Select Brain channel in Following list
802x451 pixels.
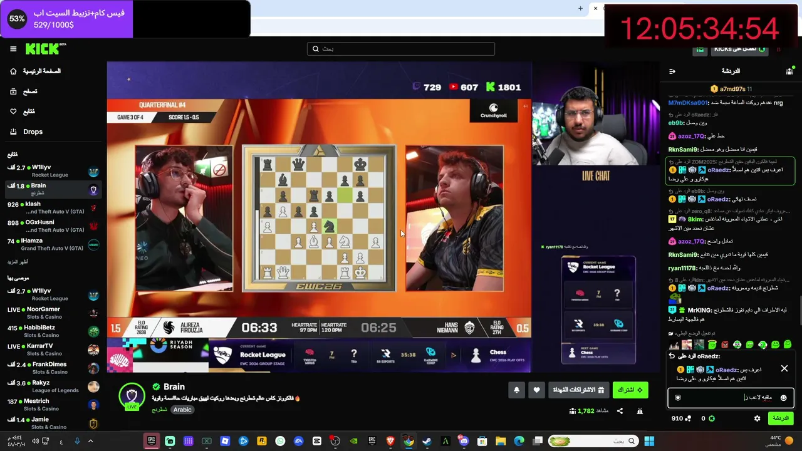click(53, 189)
